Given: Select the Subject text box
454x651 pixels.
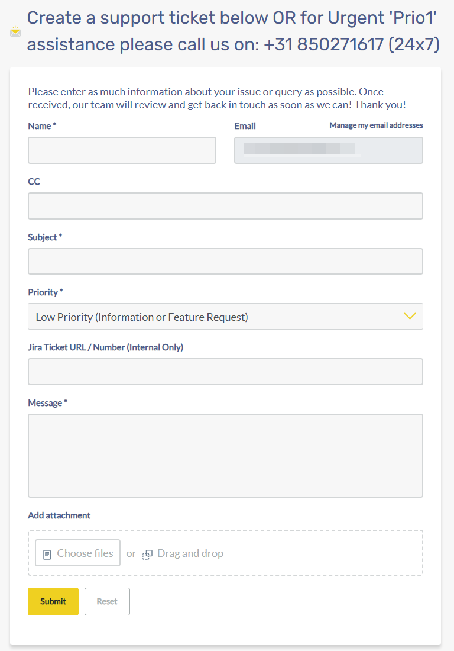Looking at the screenshot, I should 225,261.
